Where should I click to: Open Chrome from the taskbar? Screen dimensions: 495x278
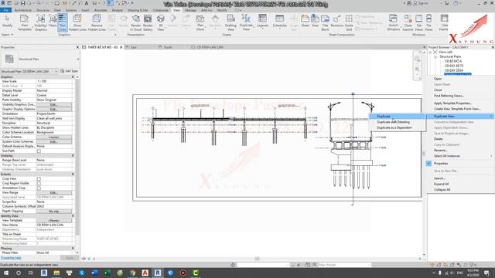(x=132, y=273)
